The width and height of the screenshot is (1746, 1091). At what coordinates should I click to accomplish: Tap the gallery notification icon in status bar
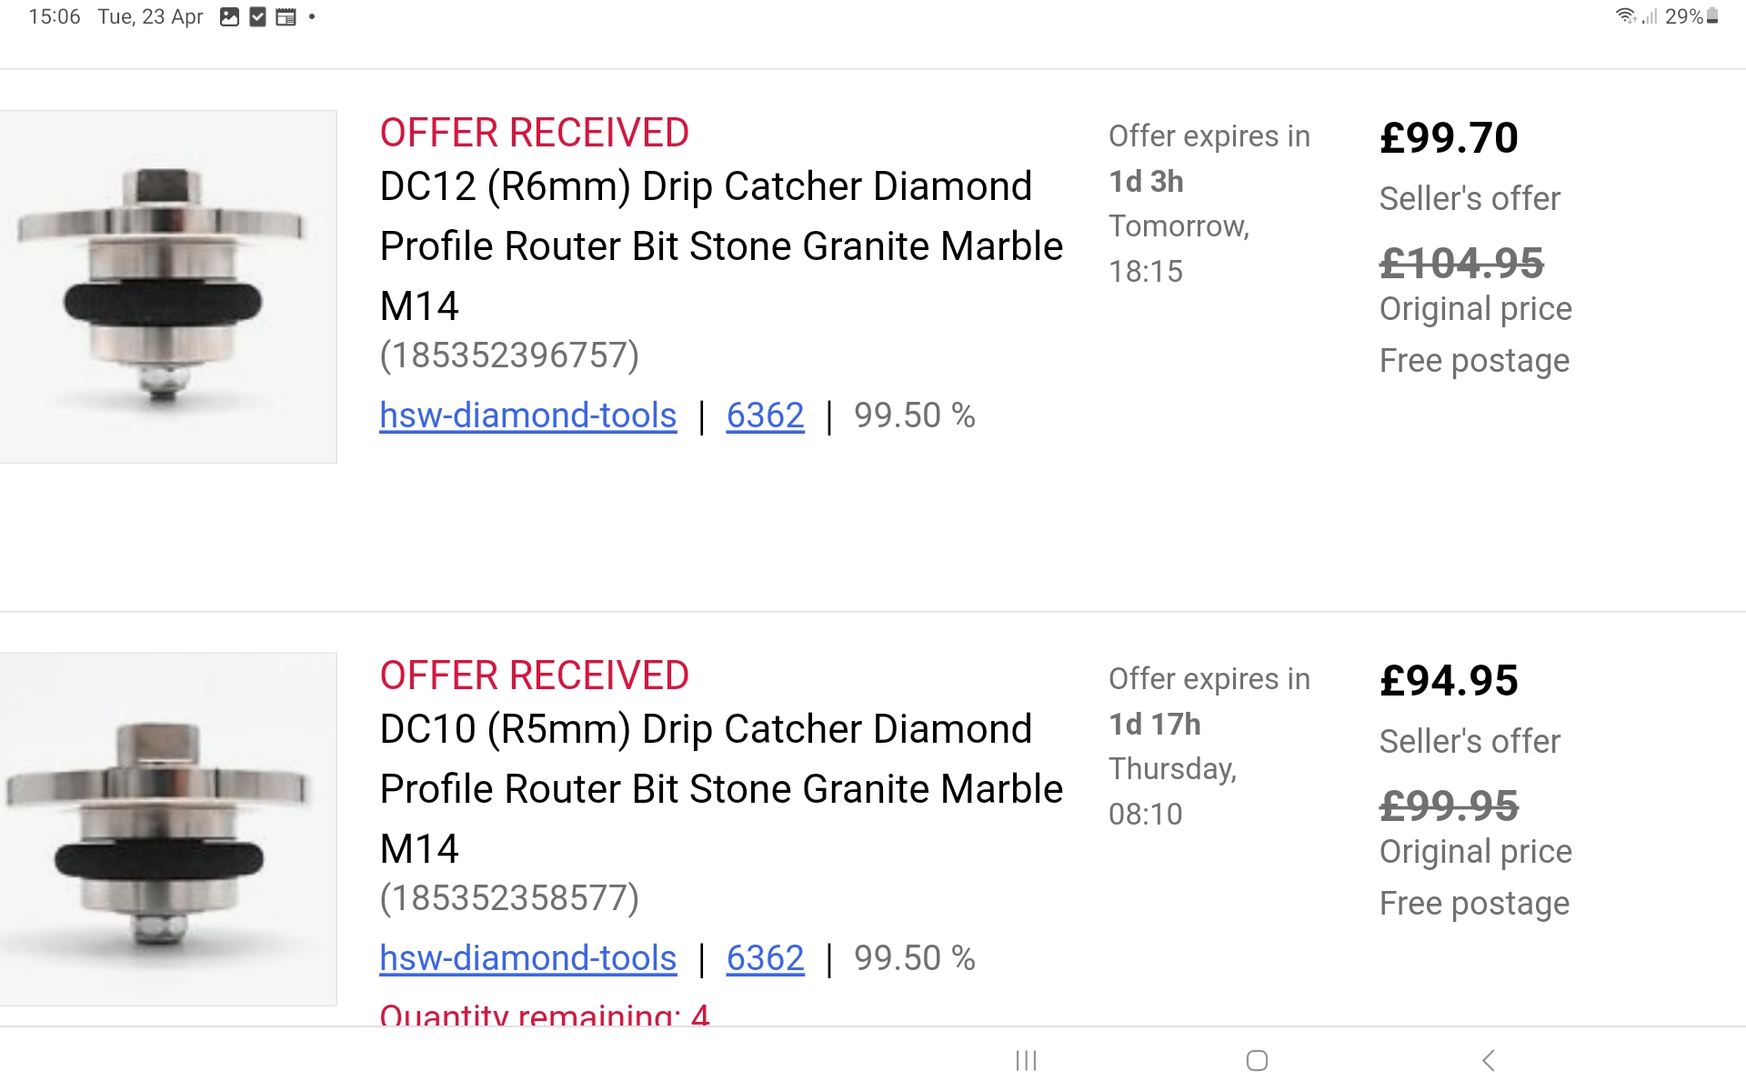(x=229, y=17)
